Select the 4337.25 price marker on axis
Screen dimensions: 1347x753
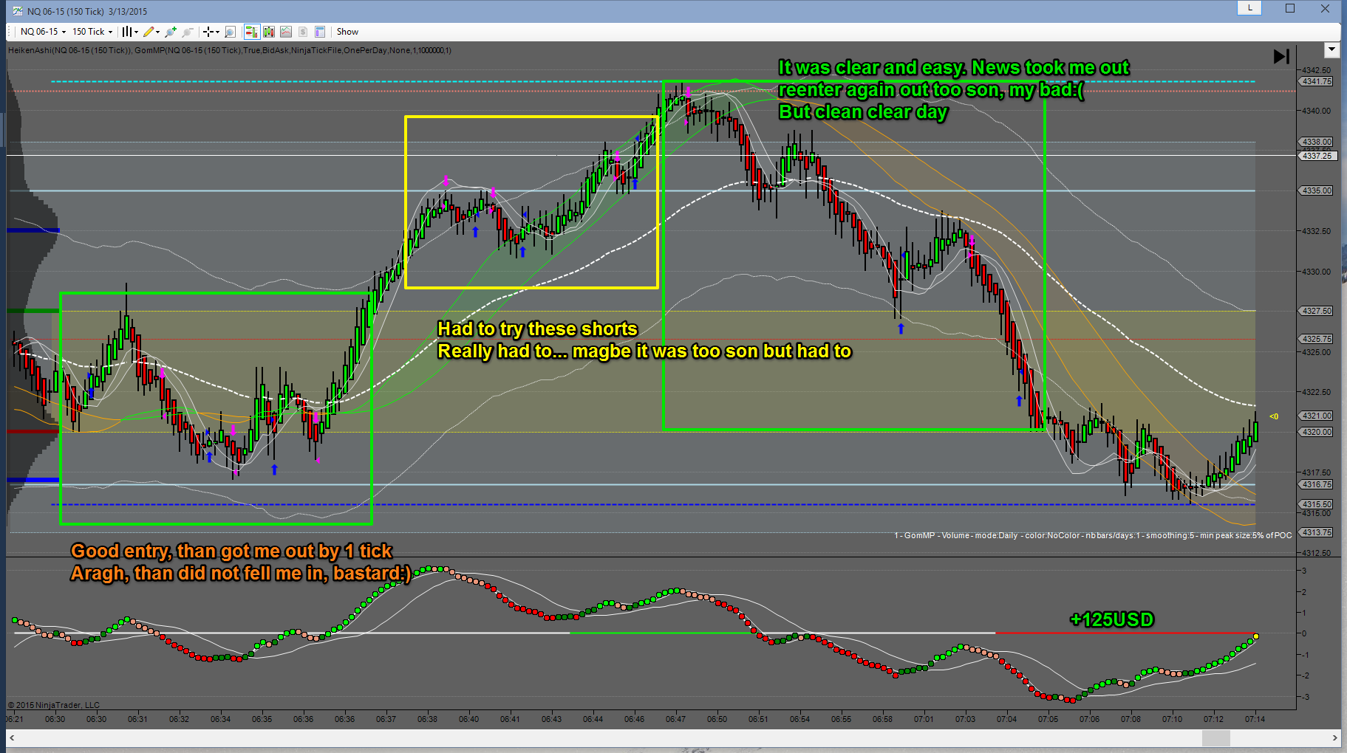tap(1317, 156)
